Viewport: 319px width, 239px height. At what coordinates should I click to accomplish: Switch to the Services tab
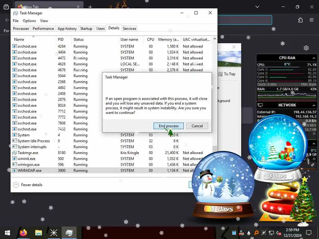pyautogui.click(x=129, y=28)
